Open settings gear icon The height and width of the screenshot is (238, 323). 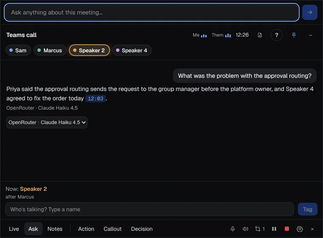300,229
